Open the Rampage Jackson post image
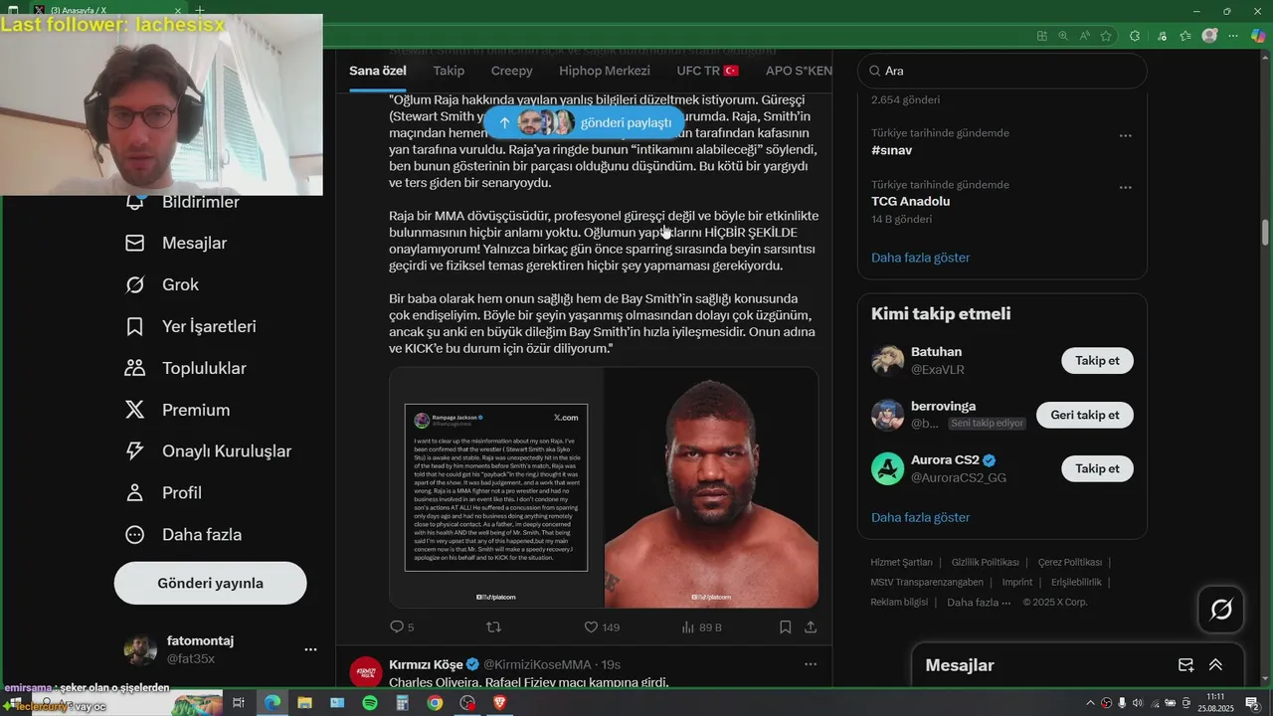Image resolution: width=1273 pixels, height=716 pixels. pos(604,487)
